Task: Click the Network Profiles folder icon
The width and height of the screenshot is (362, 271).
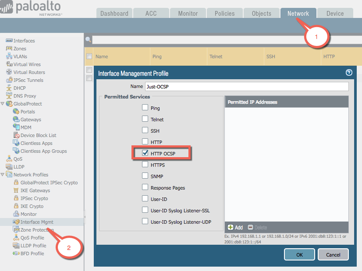Action: [x=9, y=175]
